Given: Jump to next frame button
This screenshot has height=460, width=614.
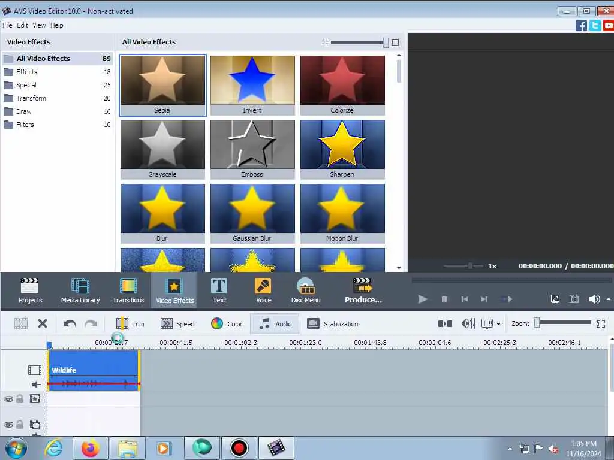Looking at the screenshot, I should coord(484,299).
